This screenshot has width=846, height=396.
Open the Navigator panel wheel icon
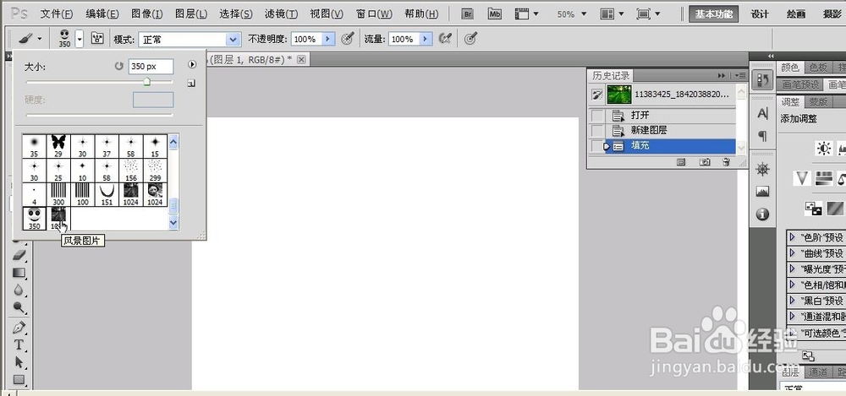[x=762, y=169]
